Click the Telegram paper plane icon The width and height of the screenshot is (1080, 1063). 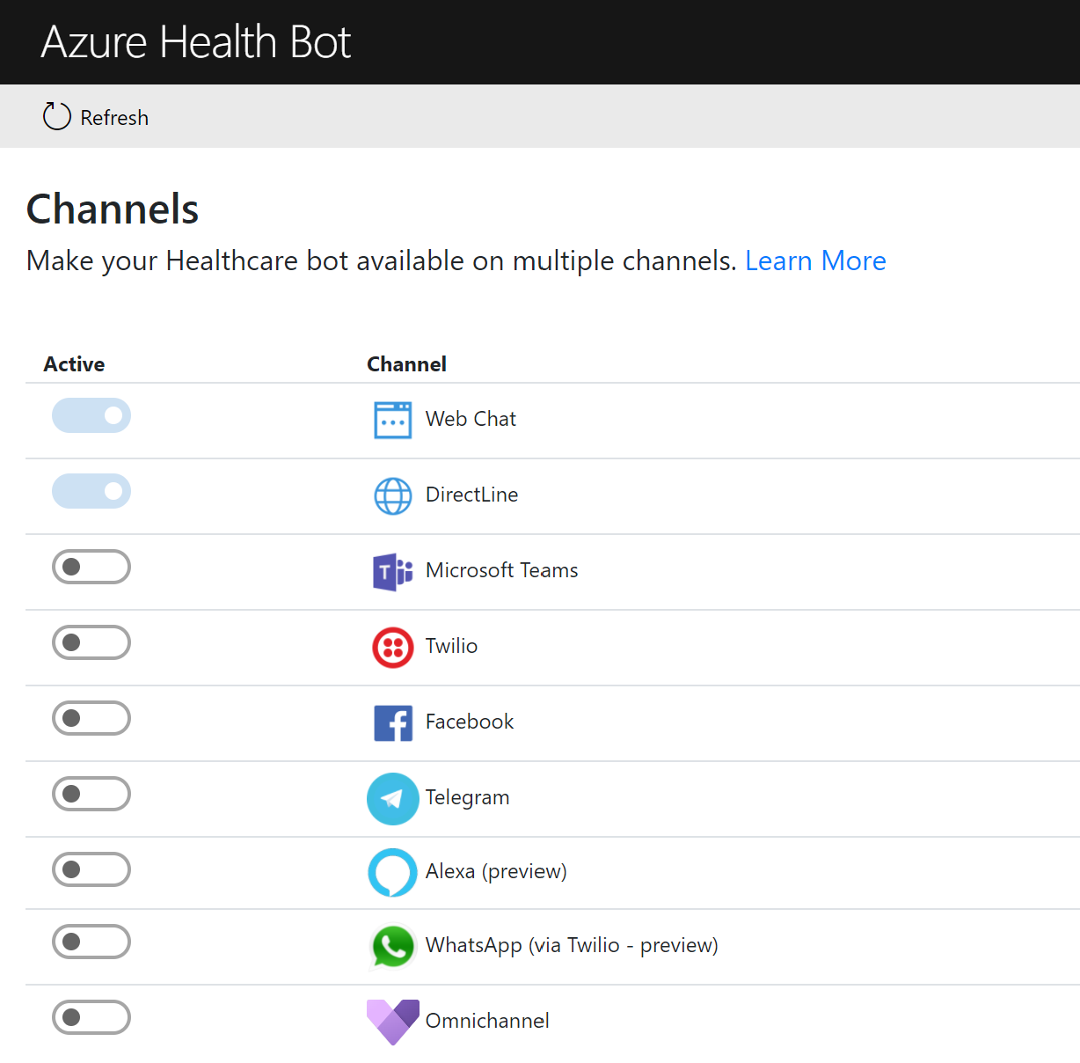click(392, 799)
